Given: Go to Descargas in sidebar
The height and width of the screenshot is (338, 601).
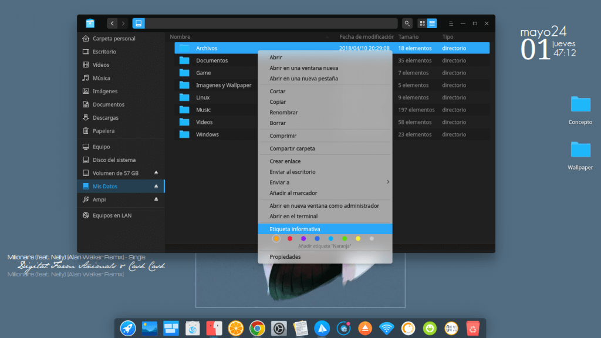Looking at the screenshot, I should point(105,118).
